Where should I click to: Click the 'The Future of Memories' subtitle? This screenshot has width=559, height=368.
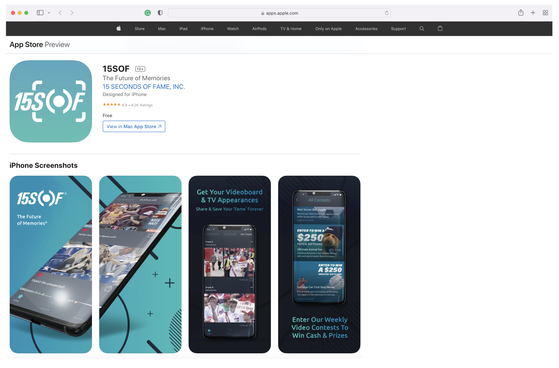[x=136, y=78]
